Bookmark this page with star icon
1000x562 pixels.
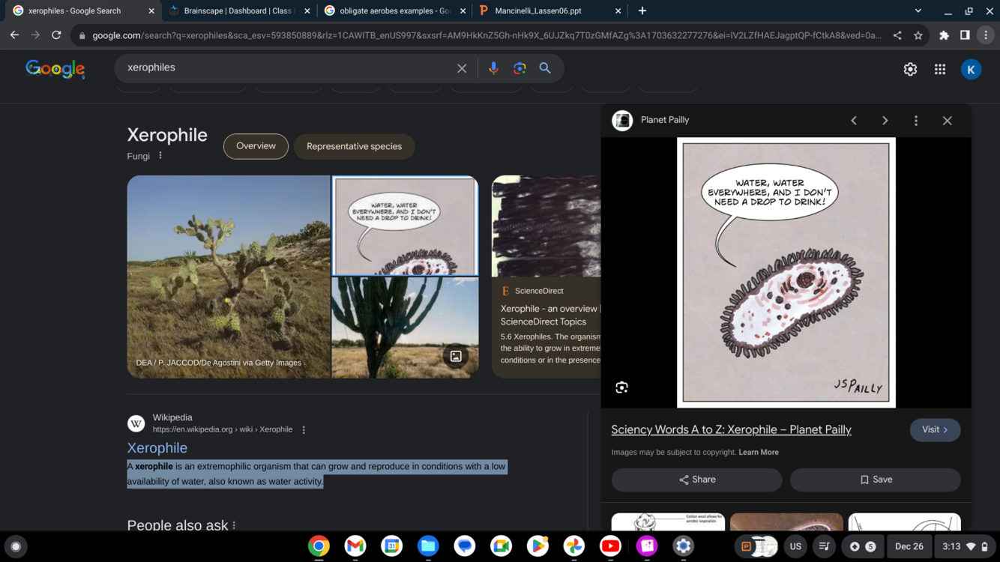click(918, 35)
